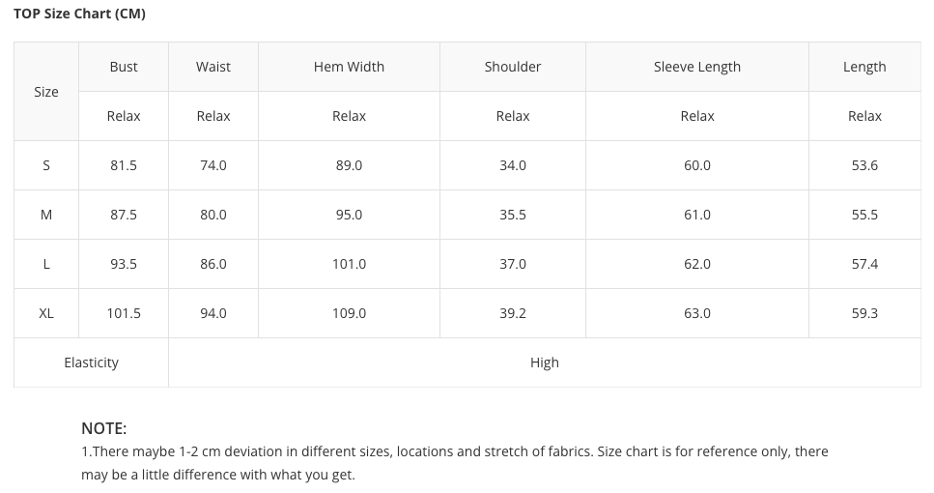
Task: Click the 81.5 bust value
Action: (x=124, y=165)
